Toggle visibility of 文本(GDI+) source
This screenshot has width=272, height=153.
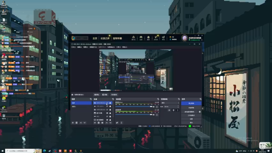[x=107, y=106]
